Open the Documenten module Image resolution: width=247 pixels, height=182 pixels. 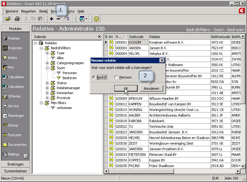click(15, 145)
